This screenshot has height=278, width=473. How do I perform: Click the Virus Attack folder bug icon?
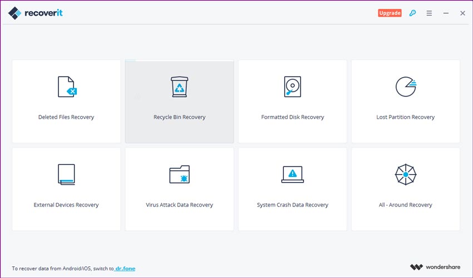pyautogui.click(x=180, y=174)
